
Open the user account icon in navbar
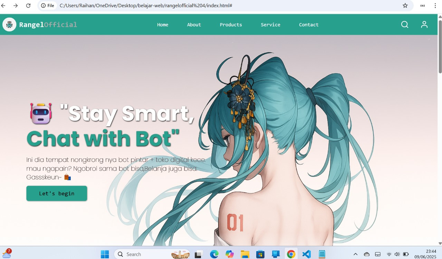click(424, 24)
